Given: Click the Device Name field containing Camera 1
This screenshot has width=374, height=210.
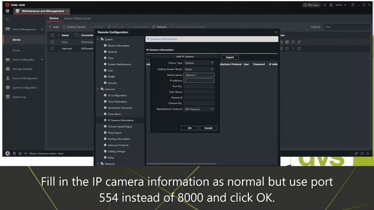Looking at the screenshot, I should [x=199, y=75].
